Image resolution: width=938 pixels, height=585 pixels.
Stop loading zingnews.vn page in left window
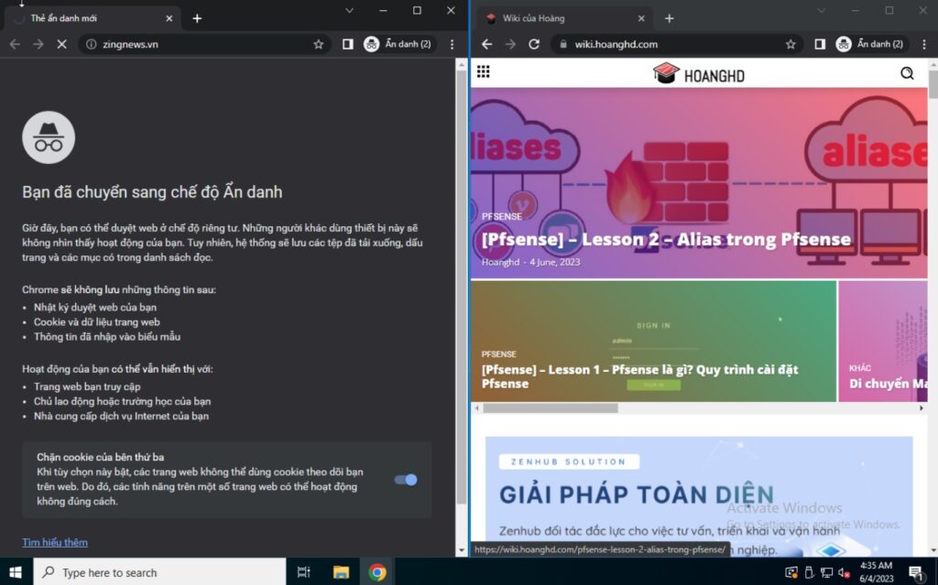pyautogui.click(x=61, y=44)
